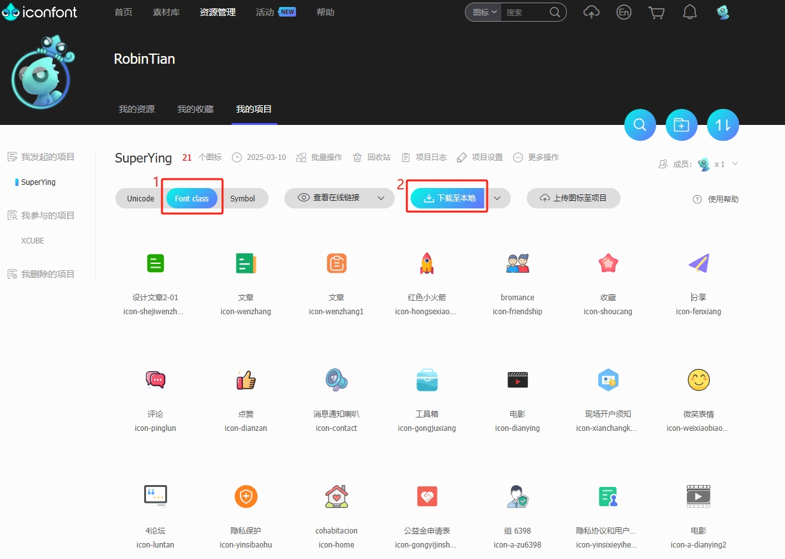Click the notification bell icon
This screenshot has height=559, width=785.
689,12
